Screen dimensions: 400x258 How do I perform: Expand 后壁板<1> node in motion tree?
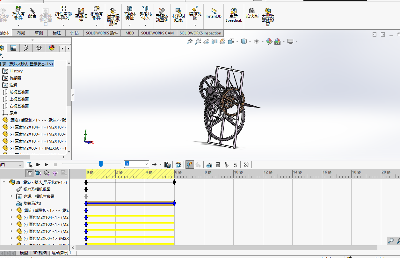click(11, 210)
